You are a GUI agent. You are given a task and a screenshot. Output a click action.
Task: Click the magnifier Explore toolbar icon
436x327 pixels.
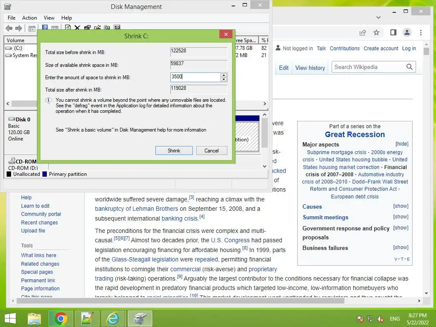coord(107,28)
